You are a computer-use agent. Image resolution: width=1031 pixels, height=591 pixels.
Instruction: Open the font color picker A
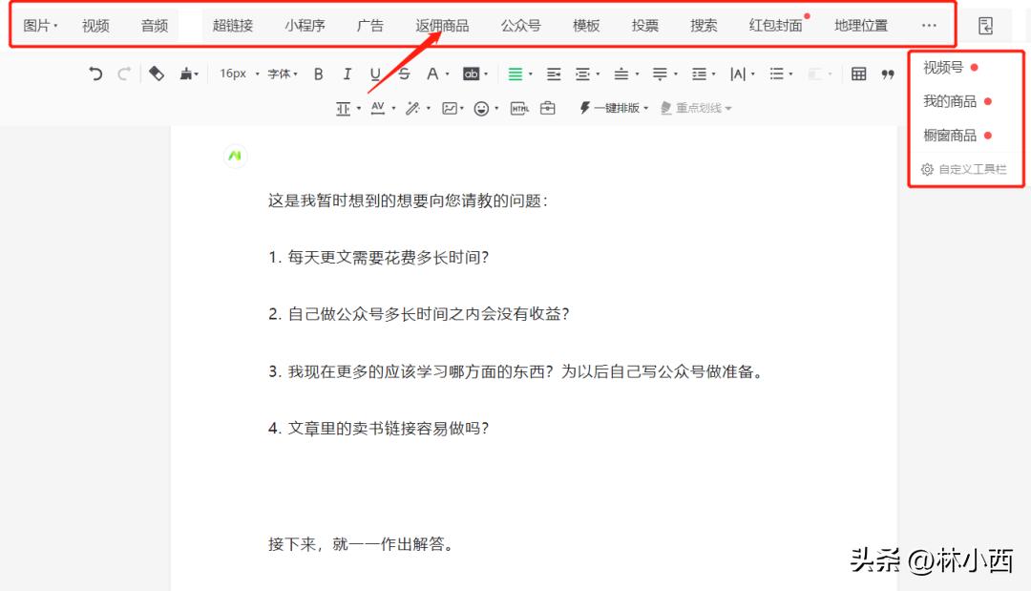pyautogui.click(x=433, y=74)
